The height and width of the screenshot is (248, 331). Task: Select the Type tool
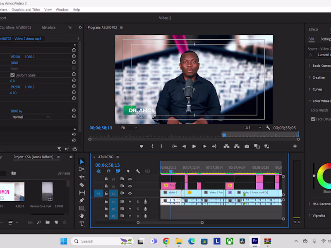coord(82,224)
